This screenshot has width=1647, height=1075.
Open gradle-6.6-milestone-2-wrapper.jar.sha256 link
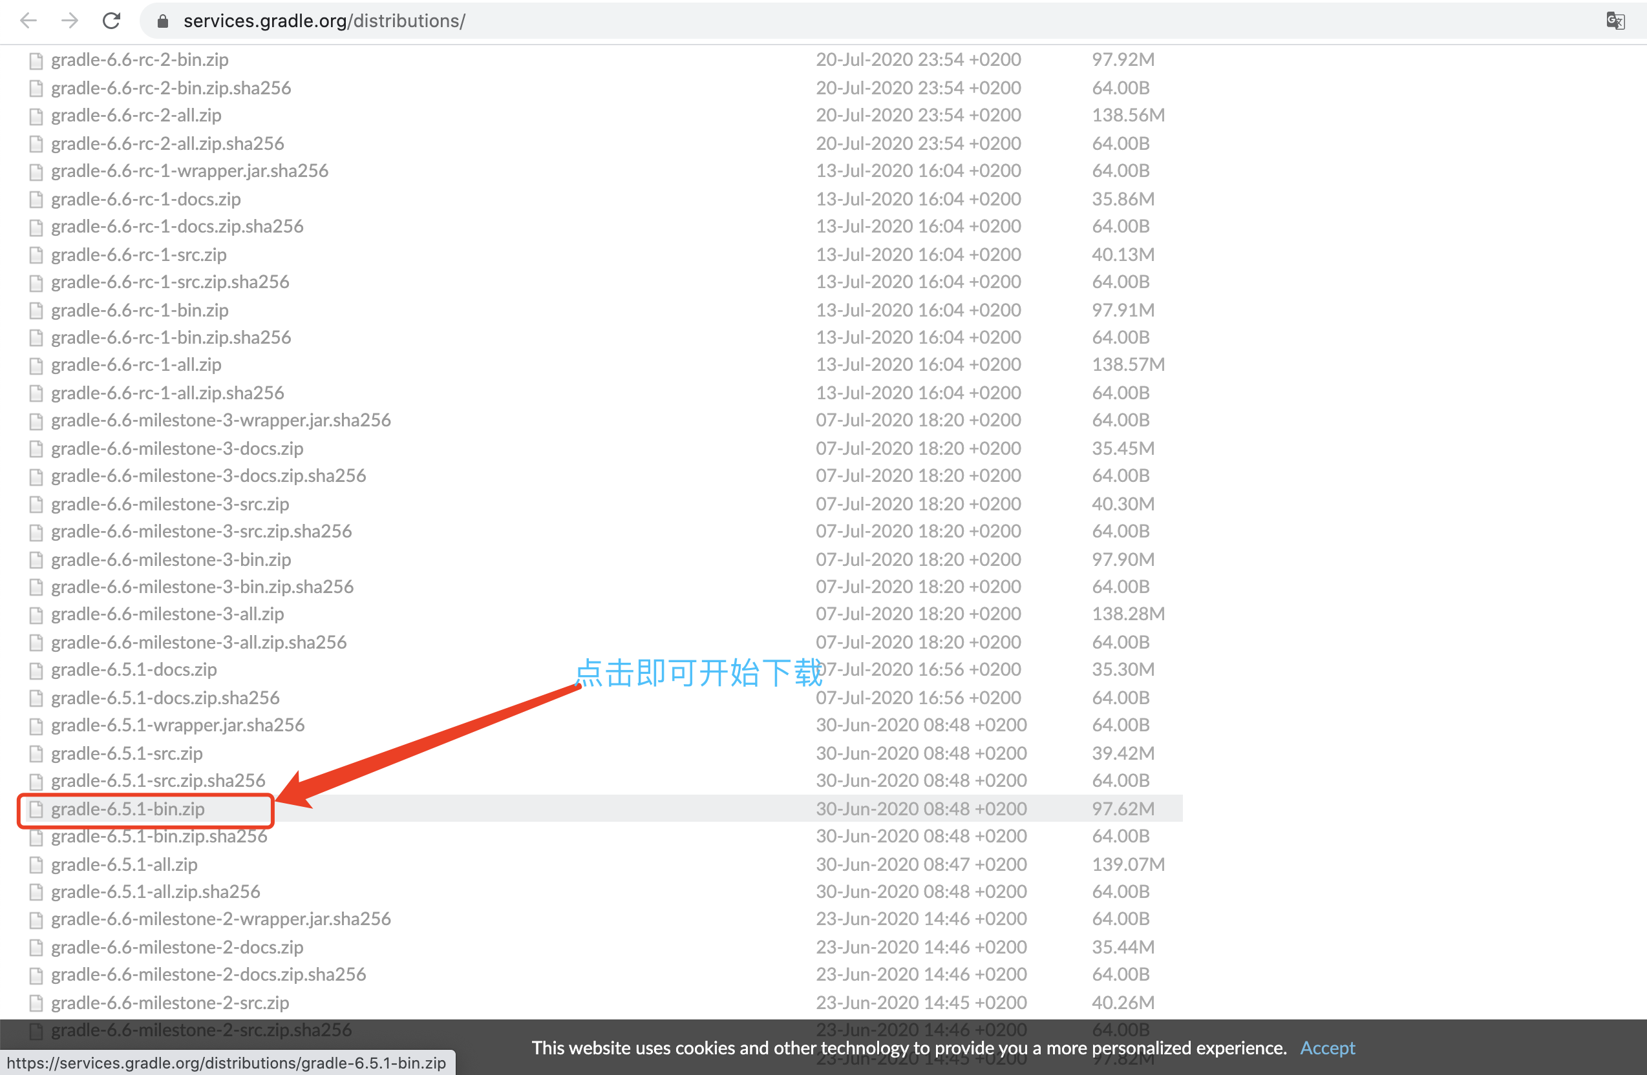coord(221,919)
